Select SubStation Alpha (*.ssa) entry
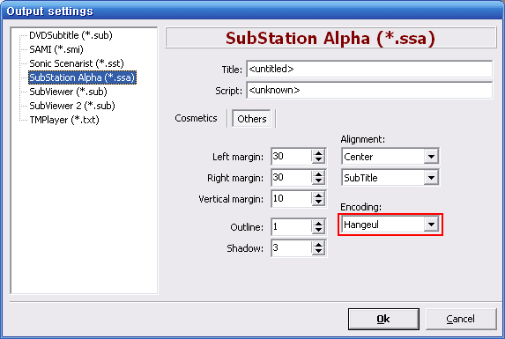The image size is (505, 339). point(82,77)
